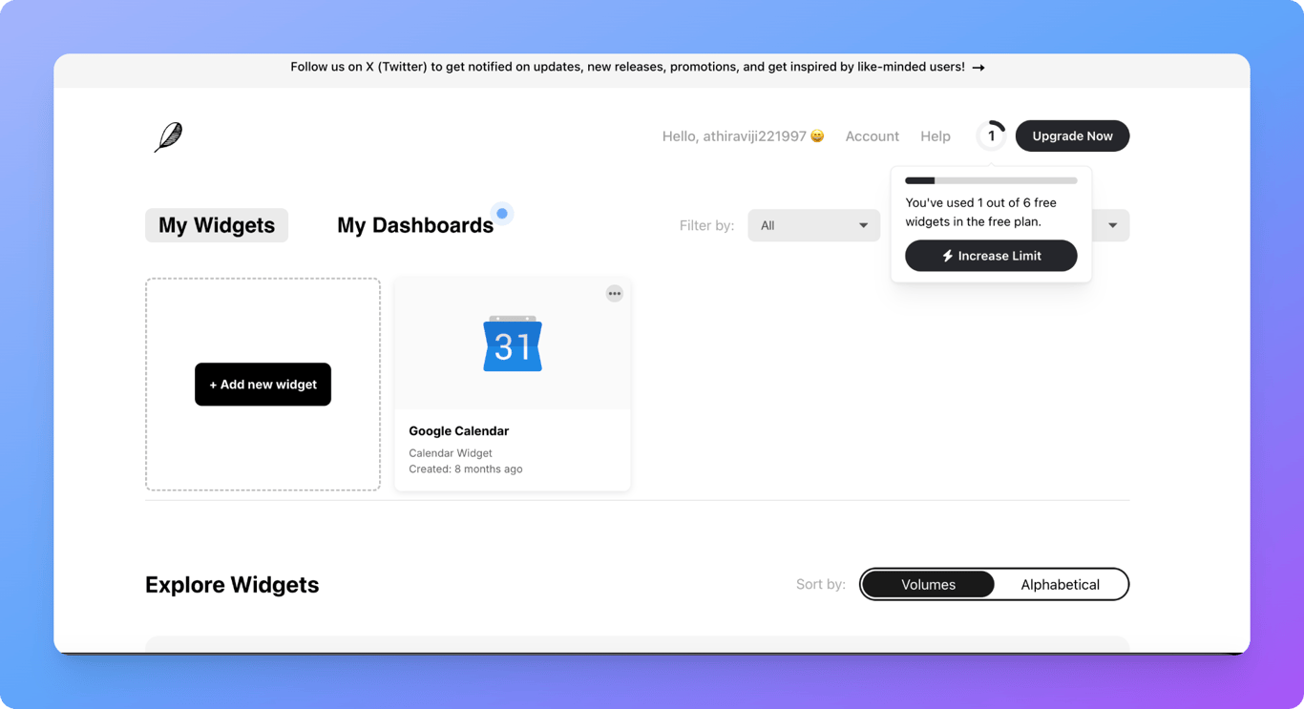Click the Google Calendar icon
The width and height of the screenshot is (1304, 709).
click(513, 344)
